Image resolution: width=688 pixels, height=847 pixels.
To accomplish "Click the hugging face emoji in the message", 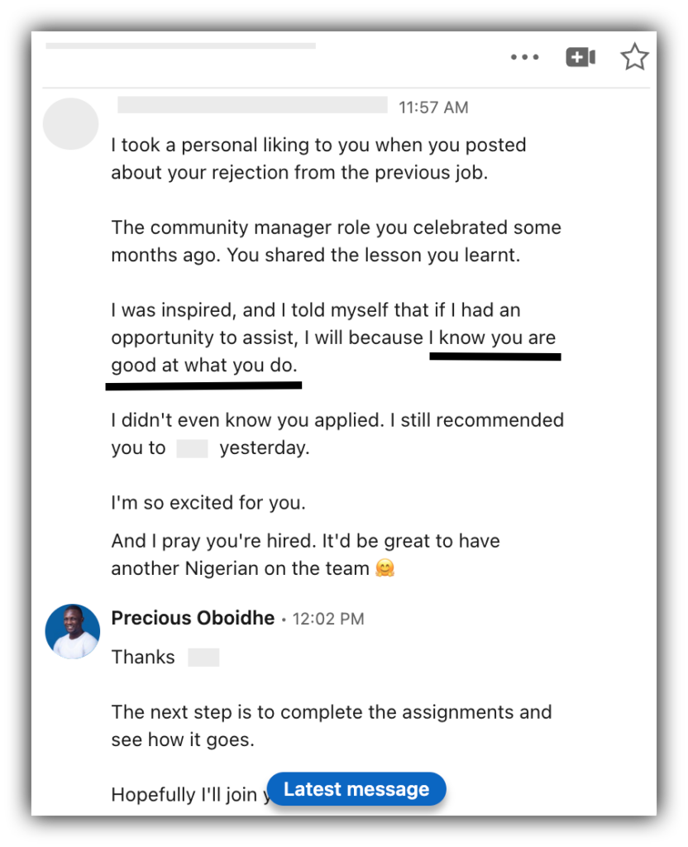I will (383, 568).
